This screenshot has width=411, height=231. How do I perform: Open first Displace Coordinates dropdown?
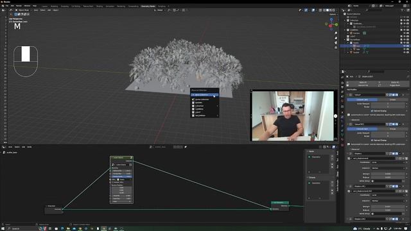[388, 162]
